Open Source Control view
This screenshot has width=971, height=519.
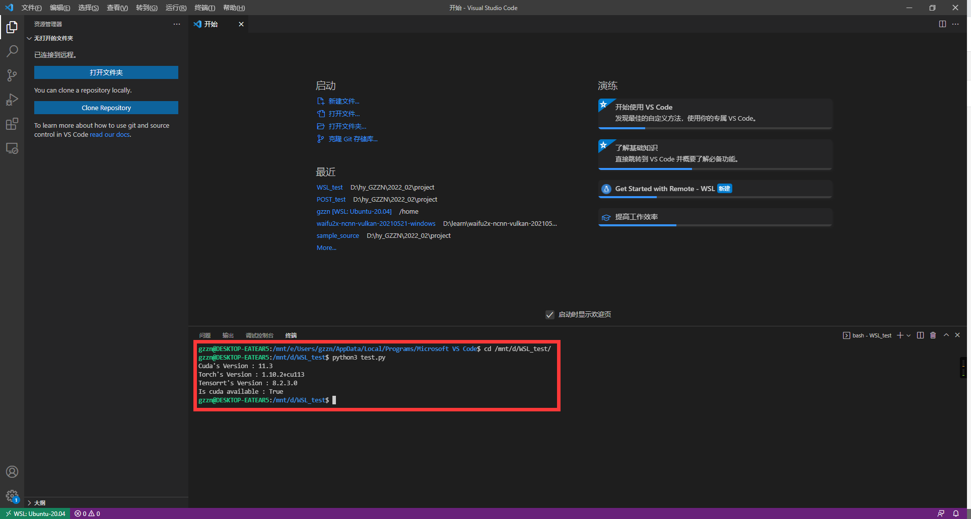pos(12,75)
